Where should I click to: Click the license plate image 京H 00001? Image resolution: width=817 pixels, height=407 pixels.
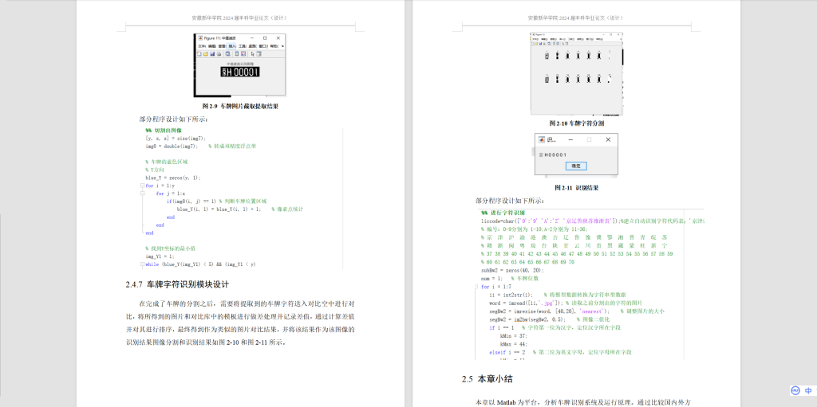point(239,72)
